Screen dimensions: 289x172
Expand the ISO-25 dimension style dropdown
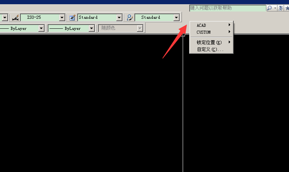pos(62,18)
